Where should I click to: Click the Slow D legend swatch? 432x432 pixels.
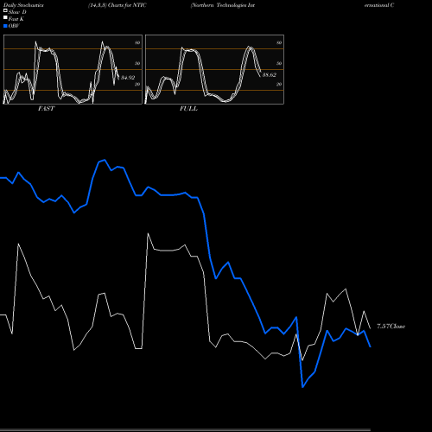pos(5,10)
